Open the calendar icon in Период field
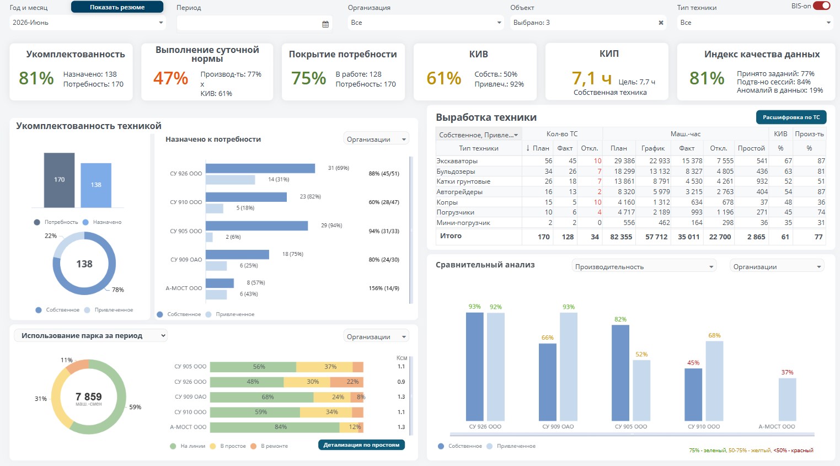The width and height of the screenshot is (840, 466). [x=325, y=24]
